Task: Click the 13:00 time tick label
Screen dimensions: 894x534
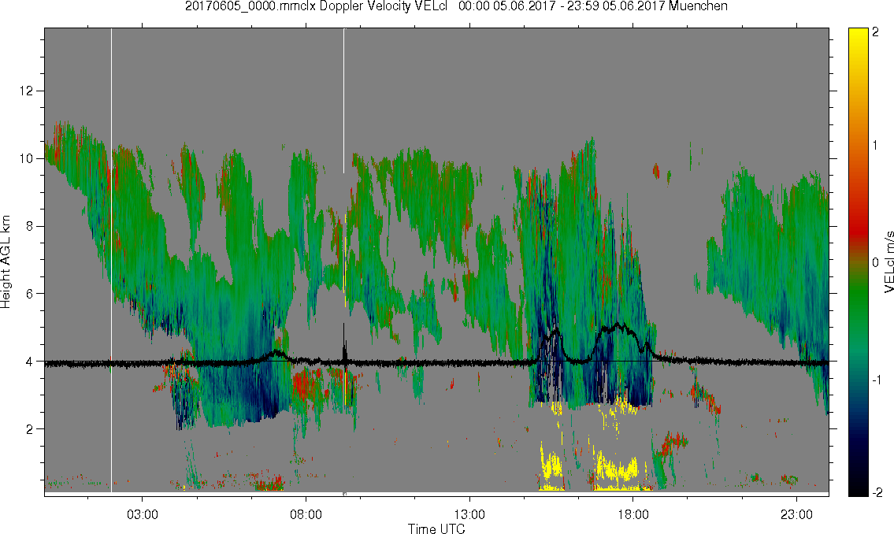Action: tap(469, 514)
